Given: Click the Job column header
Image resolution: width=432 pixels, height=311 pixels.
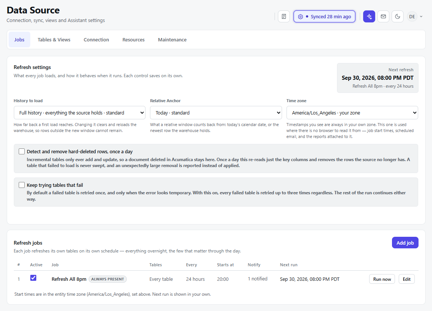Looking at the screenshot, I should coord(55,265).
